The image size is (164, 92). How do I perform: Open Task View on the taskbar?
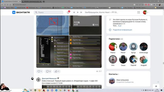(31, 90)
